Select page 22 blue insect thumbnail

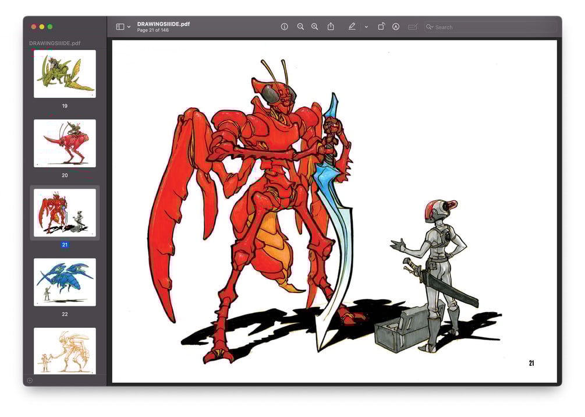(x=65, y=282)
